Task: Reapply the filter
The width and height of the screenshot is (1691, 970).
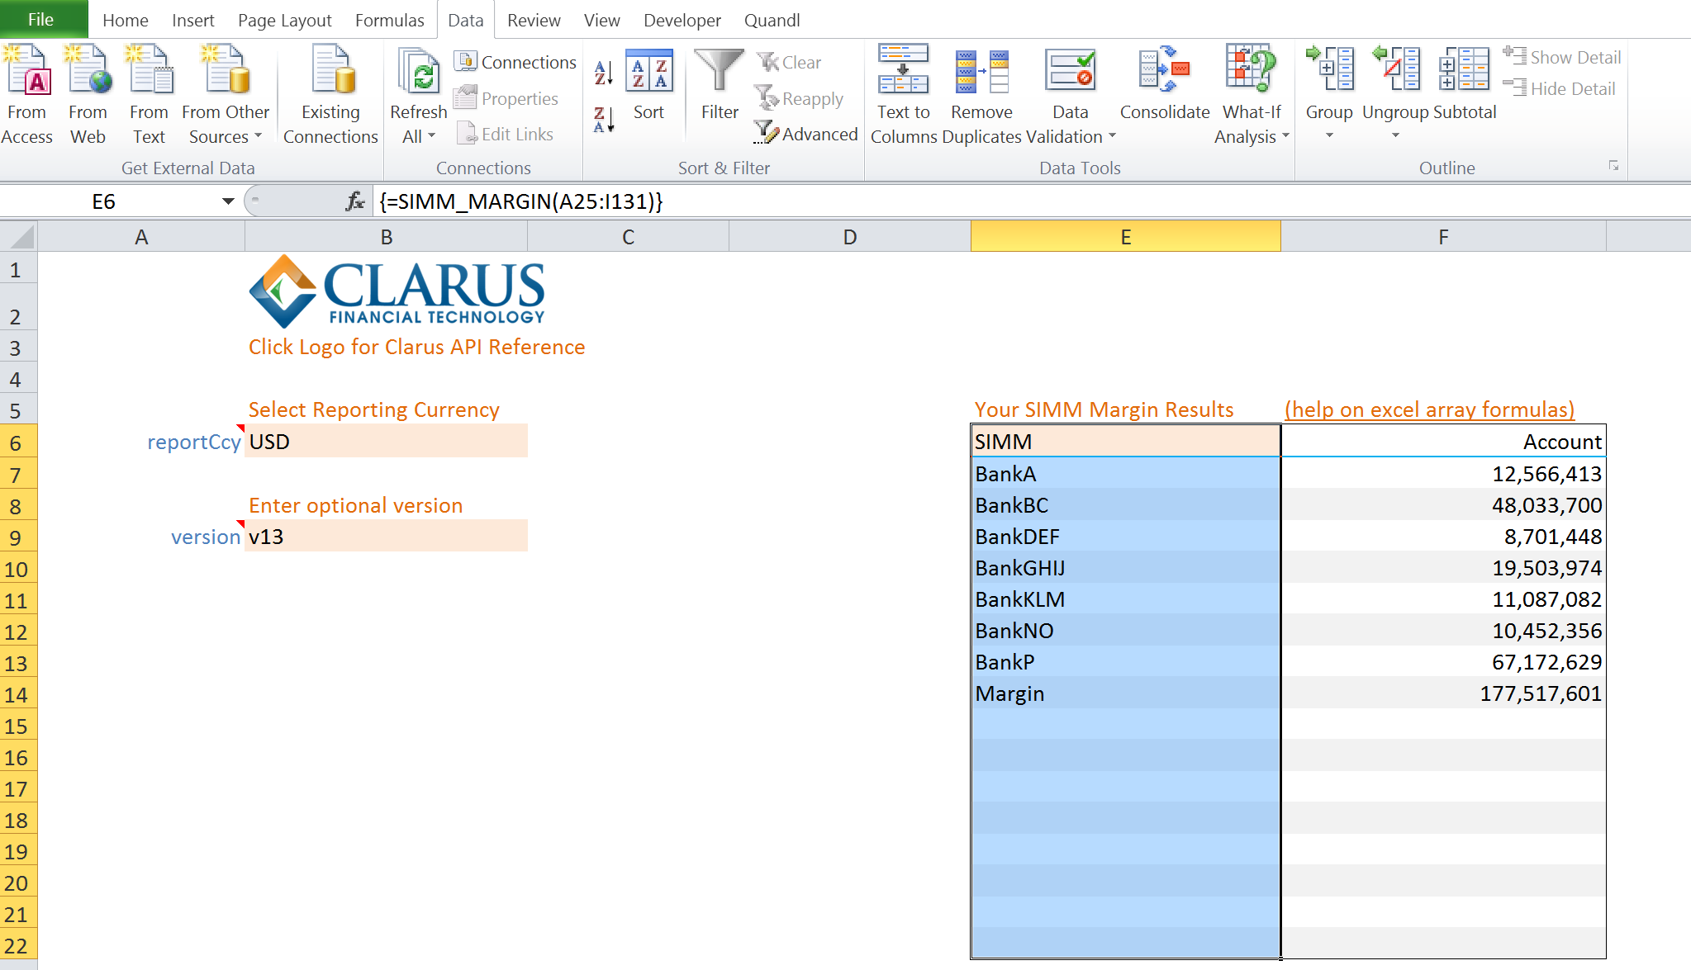Action: (800, 98)
